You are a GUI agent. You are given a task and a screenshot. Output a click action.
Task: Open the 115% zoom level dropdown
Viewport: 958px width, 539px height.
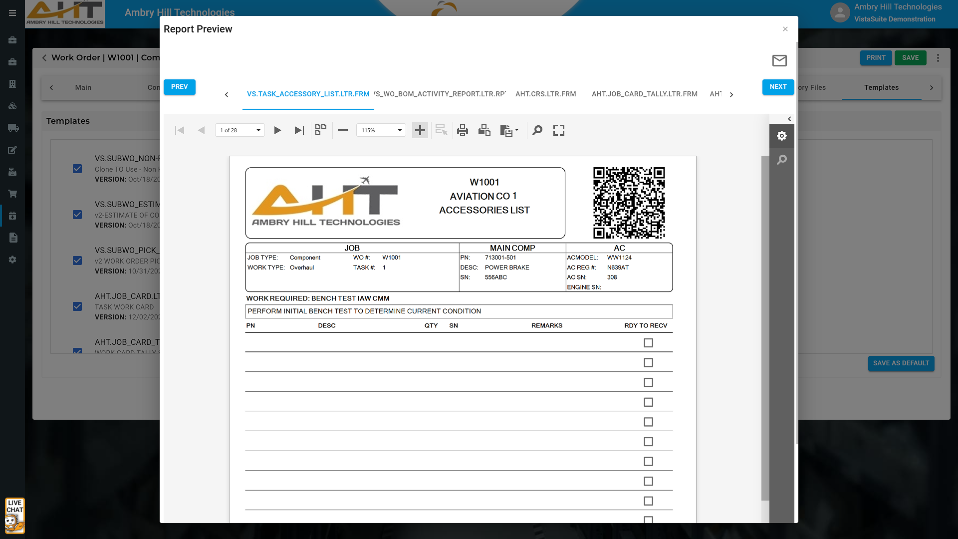click(399, 130)
